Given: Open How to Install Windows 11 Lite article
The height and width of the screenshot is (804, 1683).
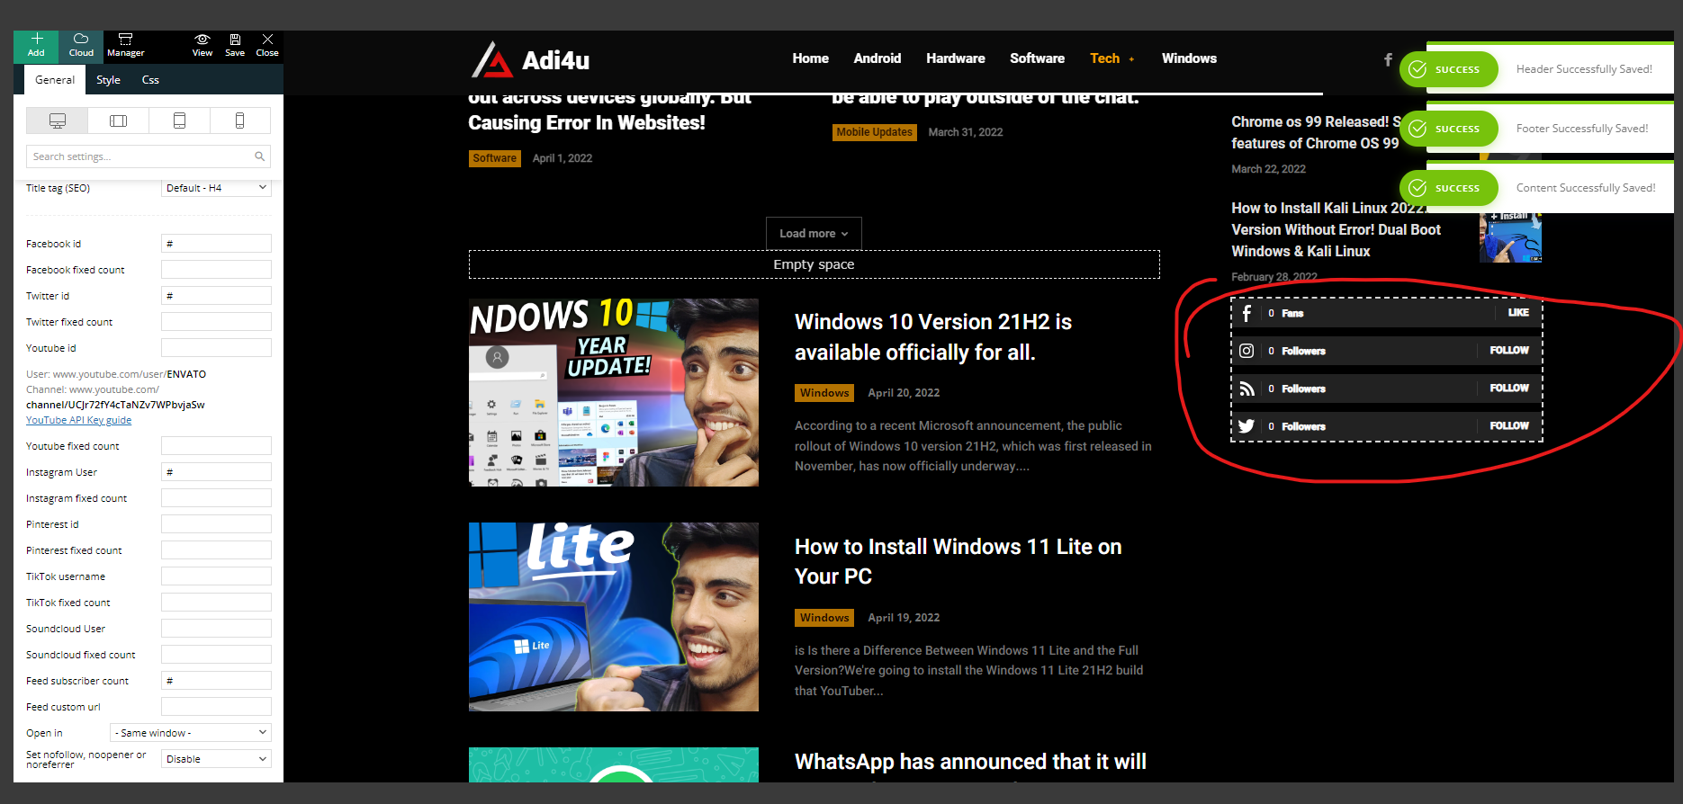Looking at the screenshot, I should [958, 561].
